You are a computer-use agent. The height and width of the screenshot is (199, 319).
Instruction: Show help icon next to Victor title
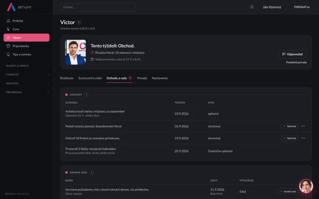tap(79, 22)
